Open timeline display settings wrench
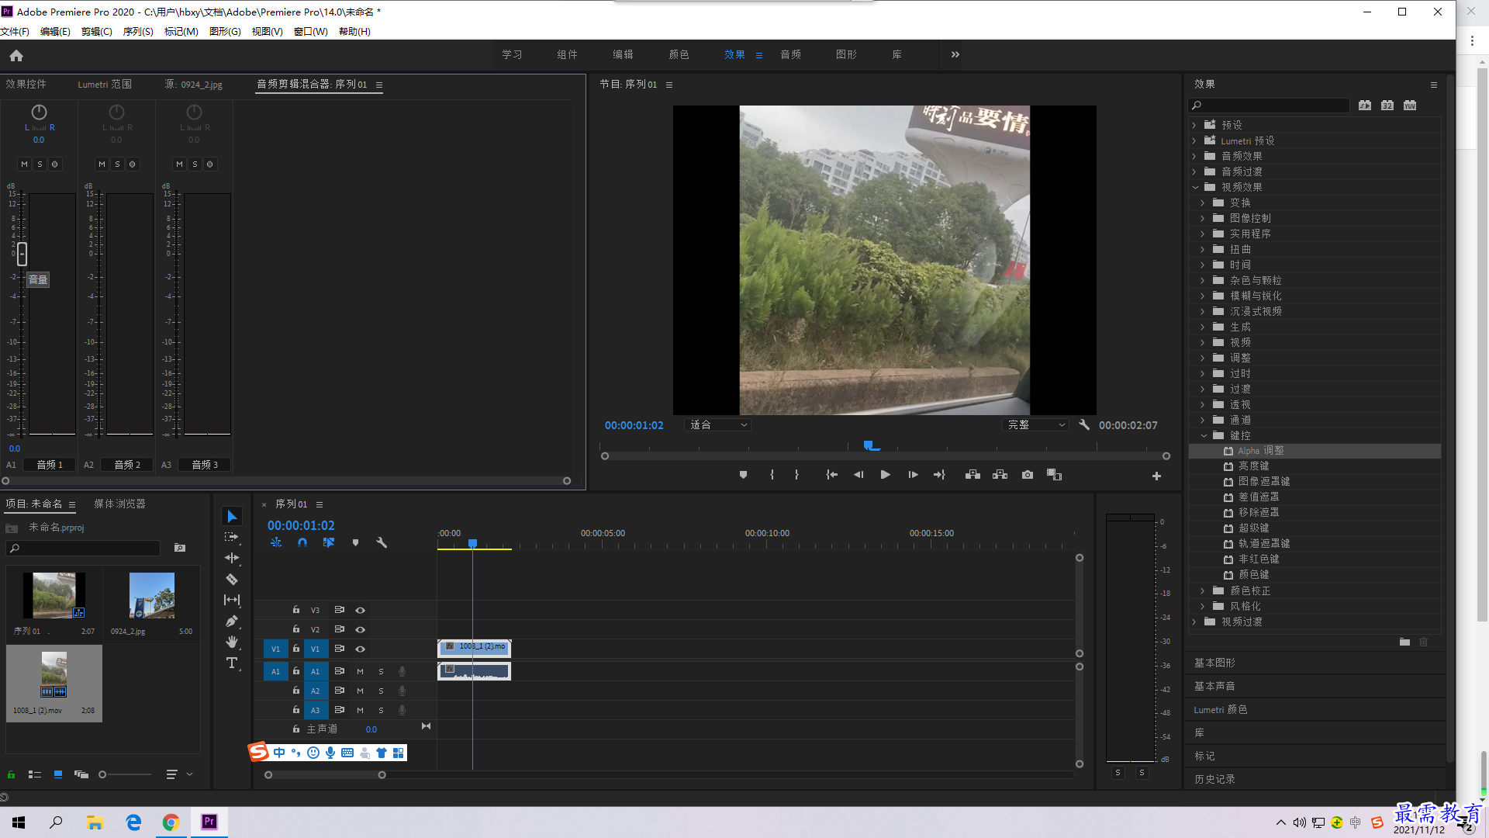The width and height of the screenshot is (1489, 838). point(382,542)
